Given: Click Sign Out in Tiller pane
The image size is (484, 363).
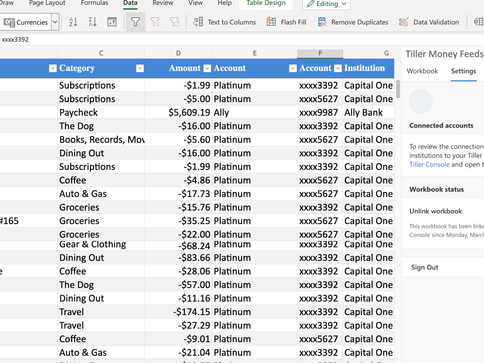Looking at the screenshot, I should click(424, 267).
